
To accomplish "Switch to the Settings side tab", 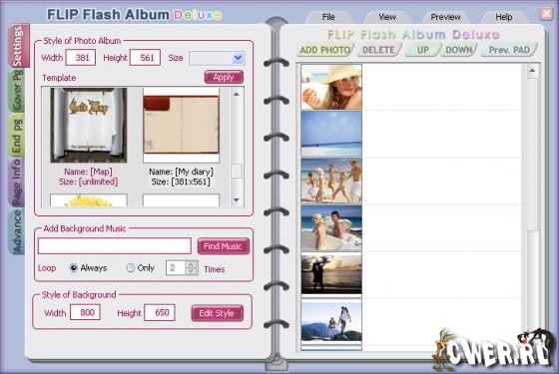I will (x=18, y=46).
